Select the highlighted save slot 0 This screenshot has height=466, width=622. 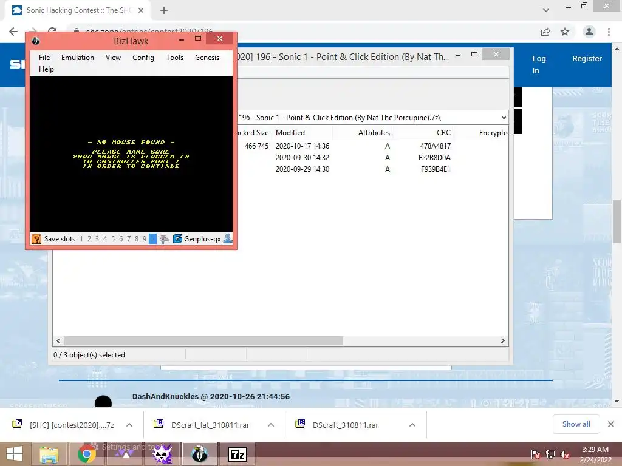click(x=152, y=239)
